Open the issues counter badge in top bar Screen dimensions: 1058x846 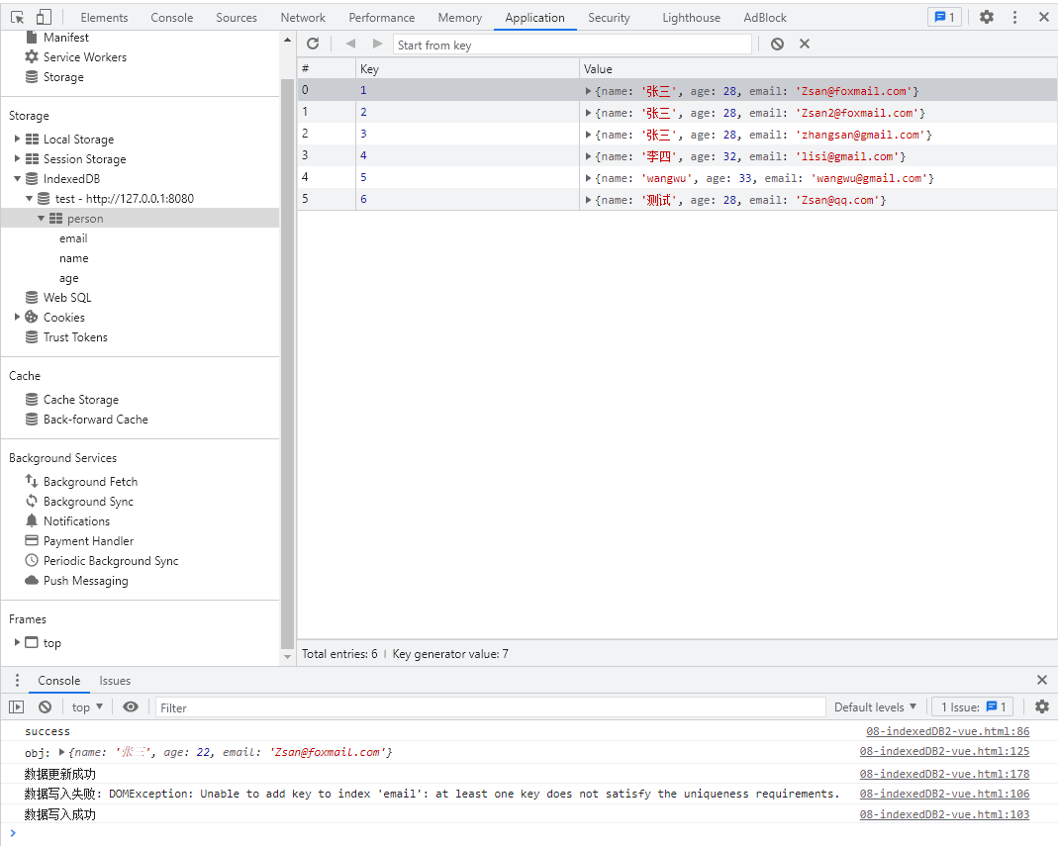944,18
